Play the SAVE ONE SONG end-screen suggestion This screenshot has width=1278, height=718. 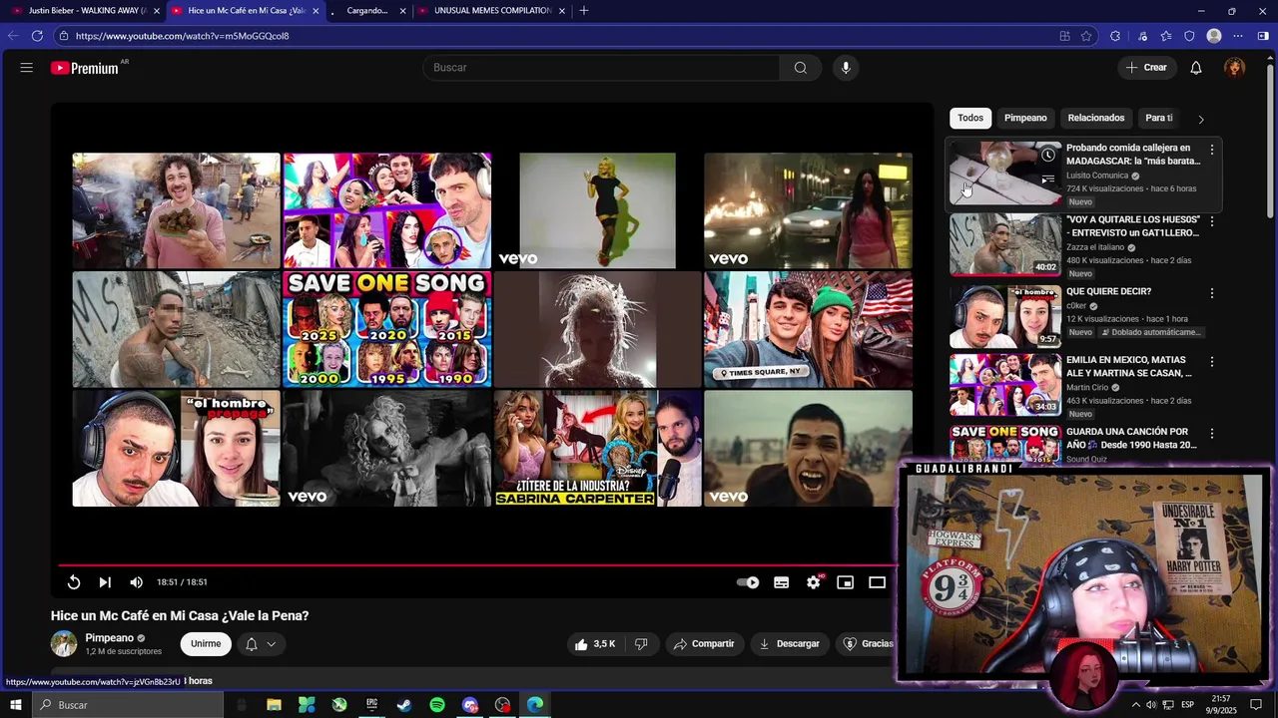tap(387, 329)
